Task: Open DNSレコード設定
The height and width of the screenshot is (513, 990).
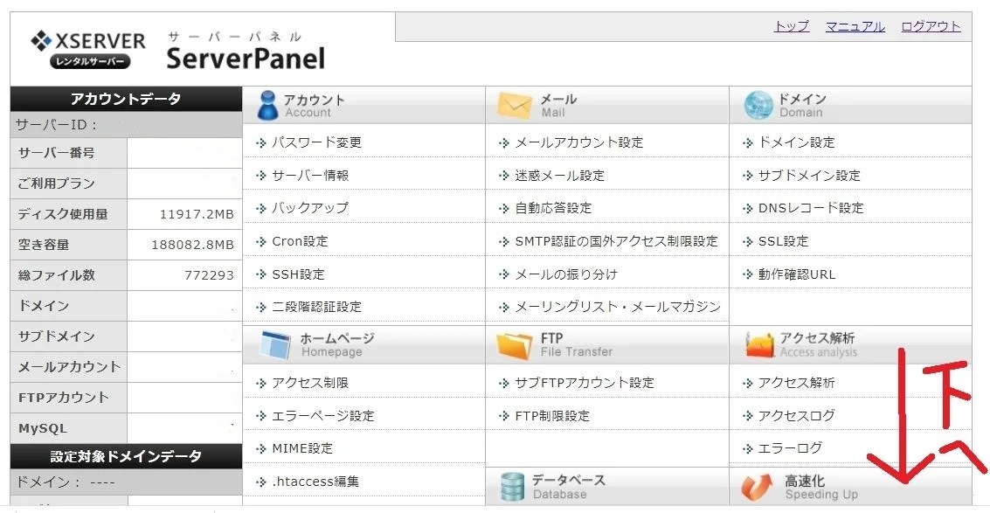Action: (810, 208)
